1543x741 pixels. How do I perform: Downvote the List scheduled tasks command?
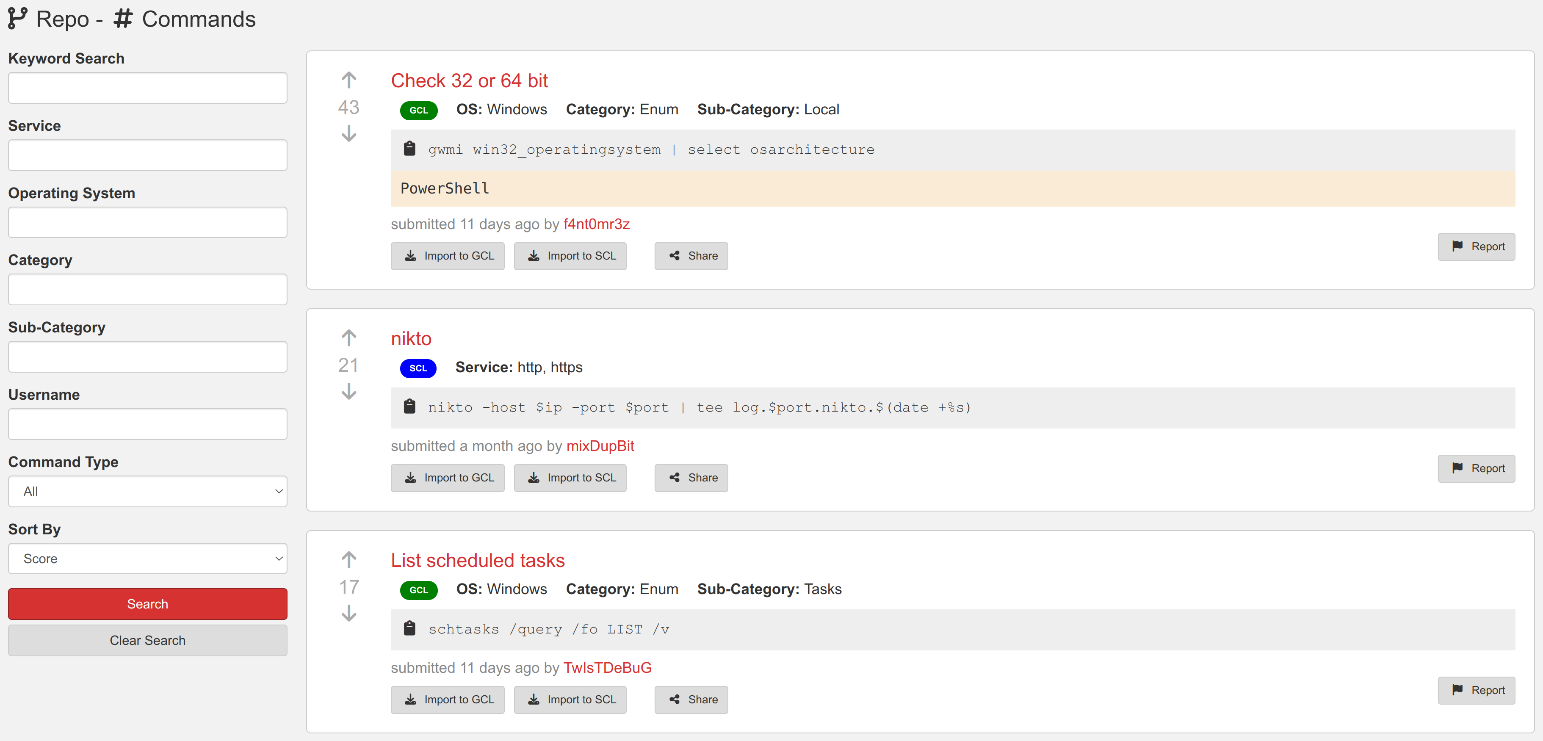348,613
